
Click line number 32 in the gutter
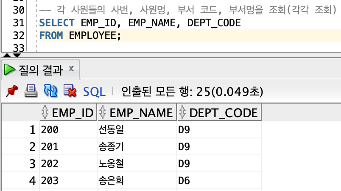pyautogui.click(x=19, y=36)
